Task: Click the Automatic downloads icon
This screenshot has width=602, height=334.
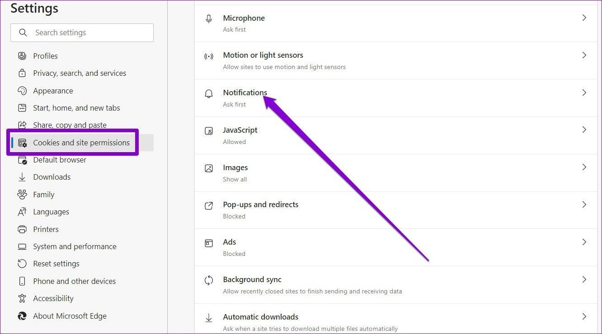Action: (208, 318)
